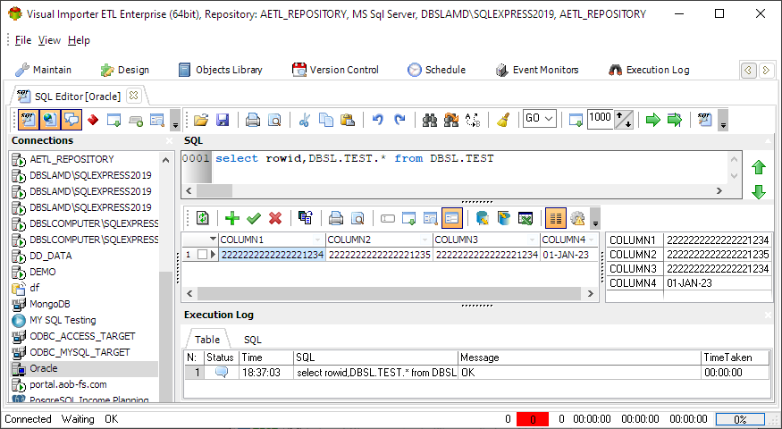This screenshot has width=782, height=429.
Task: Click the red diamond icon
Action: (x=93, y=120)
